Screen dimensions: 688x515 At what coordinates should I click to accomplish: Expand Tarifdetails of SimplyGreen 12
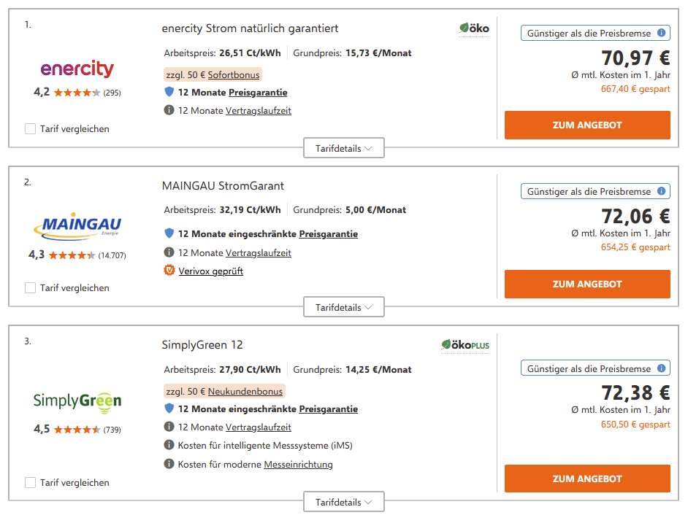click(344, 502)
